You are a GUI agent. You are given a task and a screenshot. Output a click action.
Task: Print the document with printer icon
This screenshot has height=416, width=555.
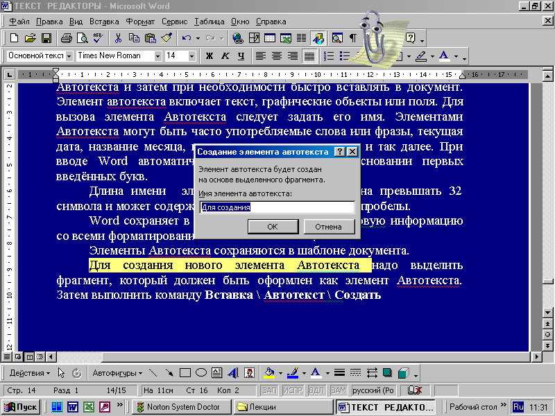[66, 38]
